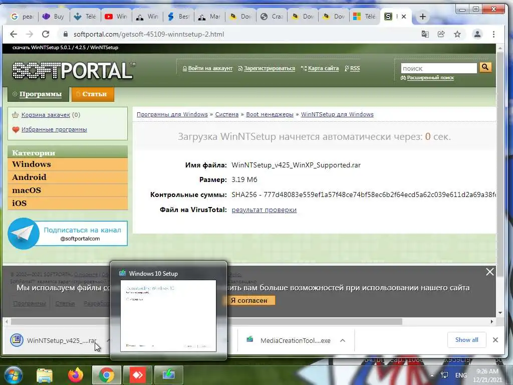Click the Chrome taskbar icon
513x385 pixels.
(x=107, y=375)
